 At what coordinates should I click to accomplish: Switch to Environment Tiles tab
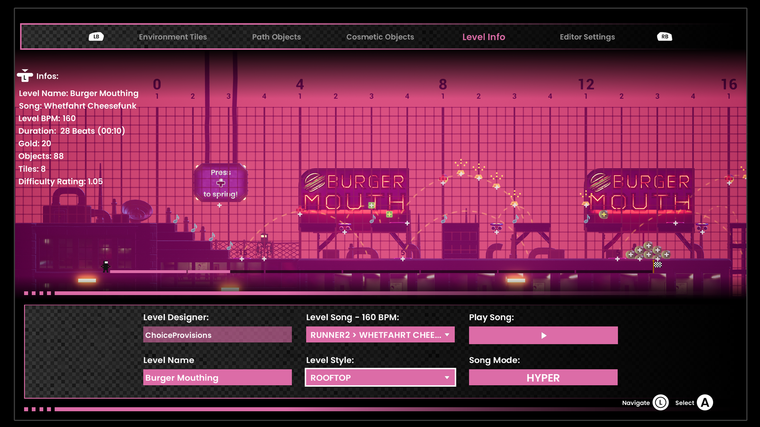173,37
